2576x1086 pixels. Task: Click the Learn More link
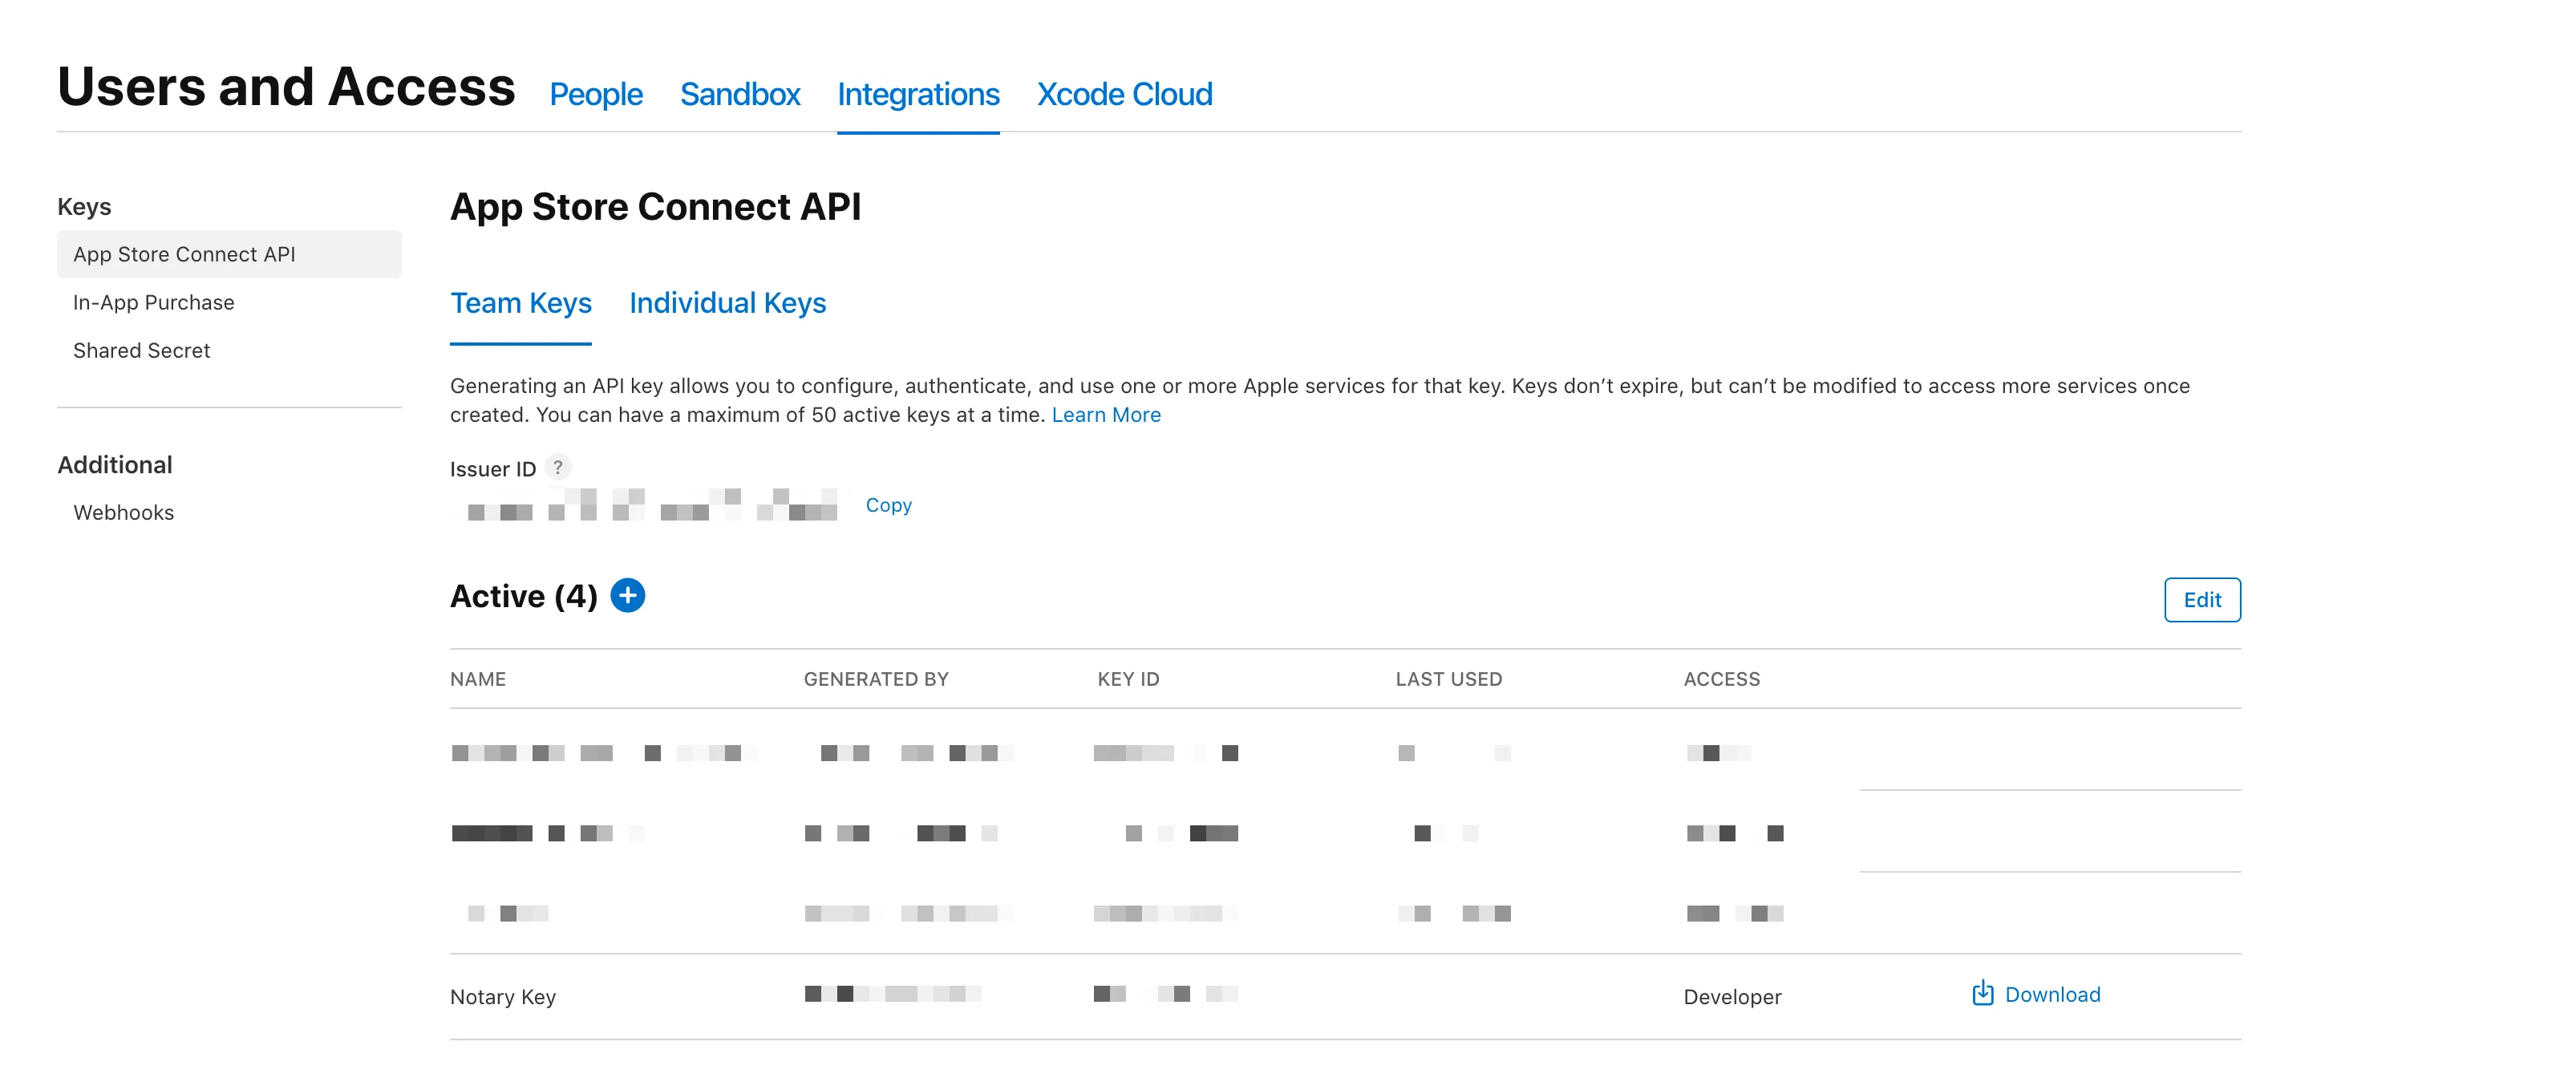(1106, 414)
